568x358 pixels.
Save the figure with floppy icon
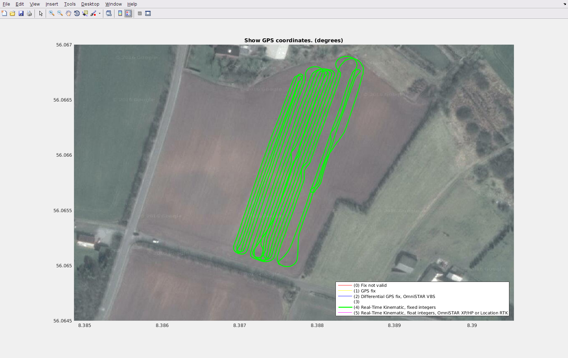(21, 13)
